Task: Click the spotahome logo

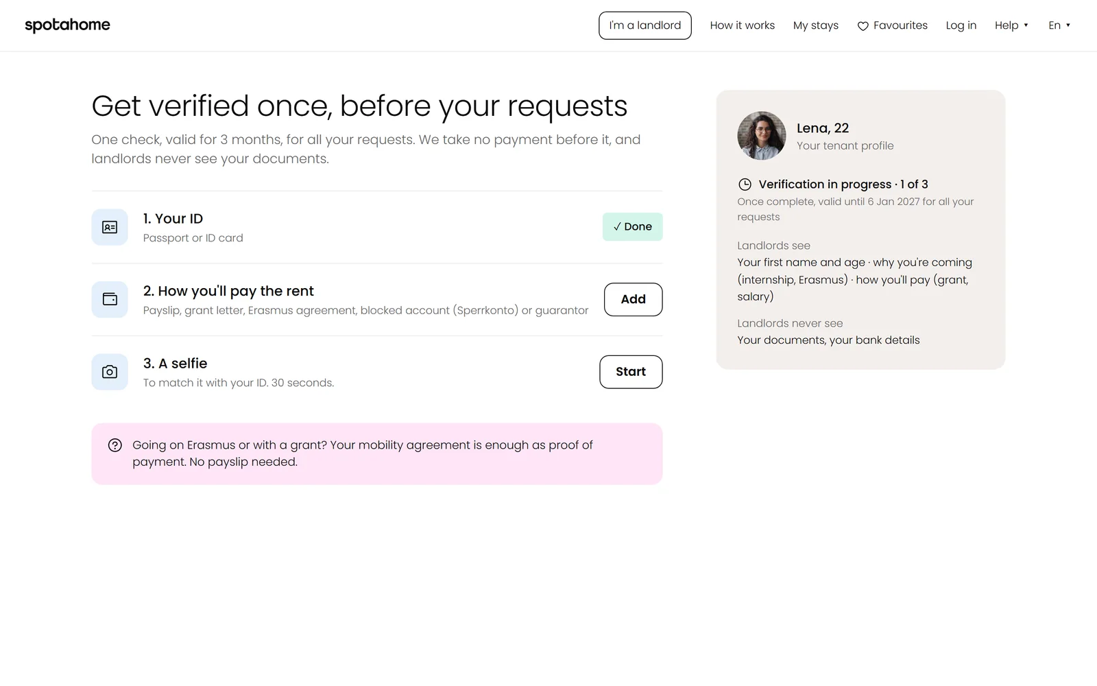Action: point(67,25)
